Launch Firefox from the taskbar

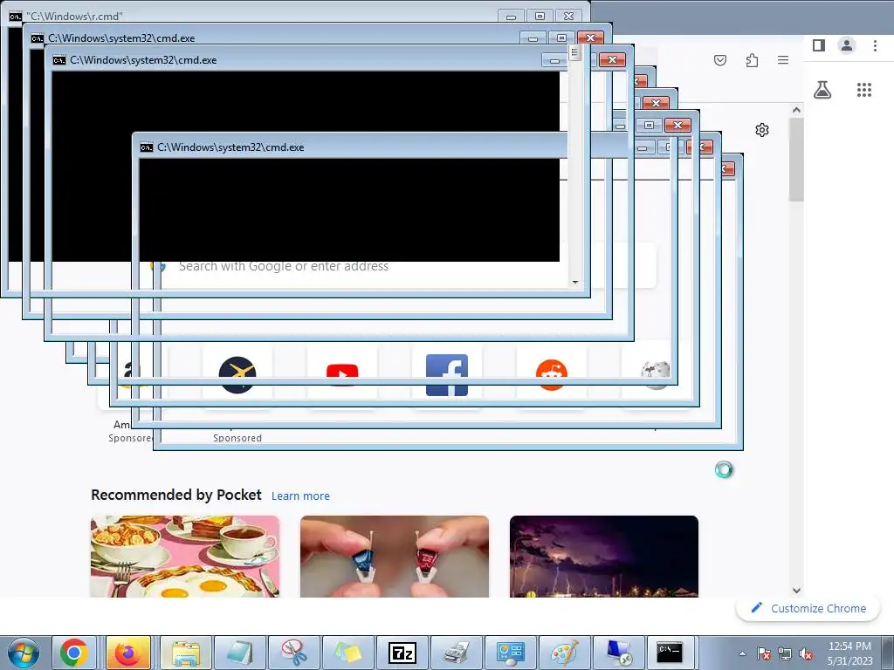point(128,653)
